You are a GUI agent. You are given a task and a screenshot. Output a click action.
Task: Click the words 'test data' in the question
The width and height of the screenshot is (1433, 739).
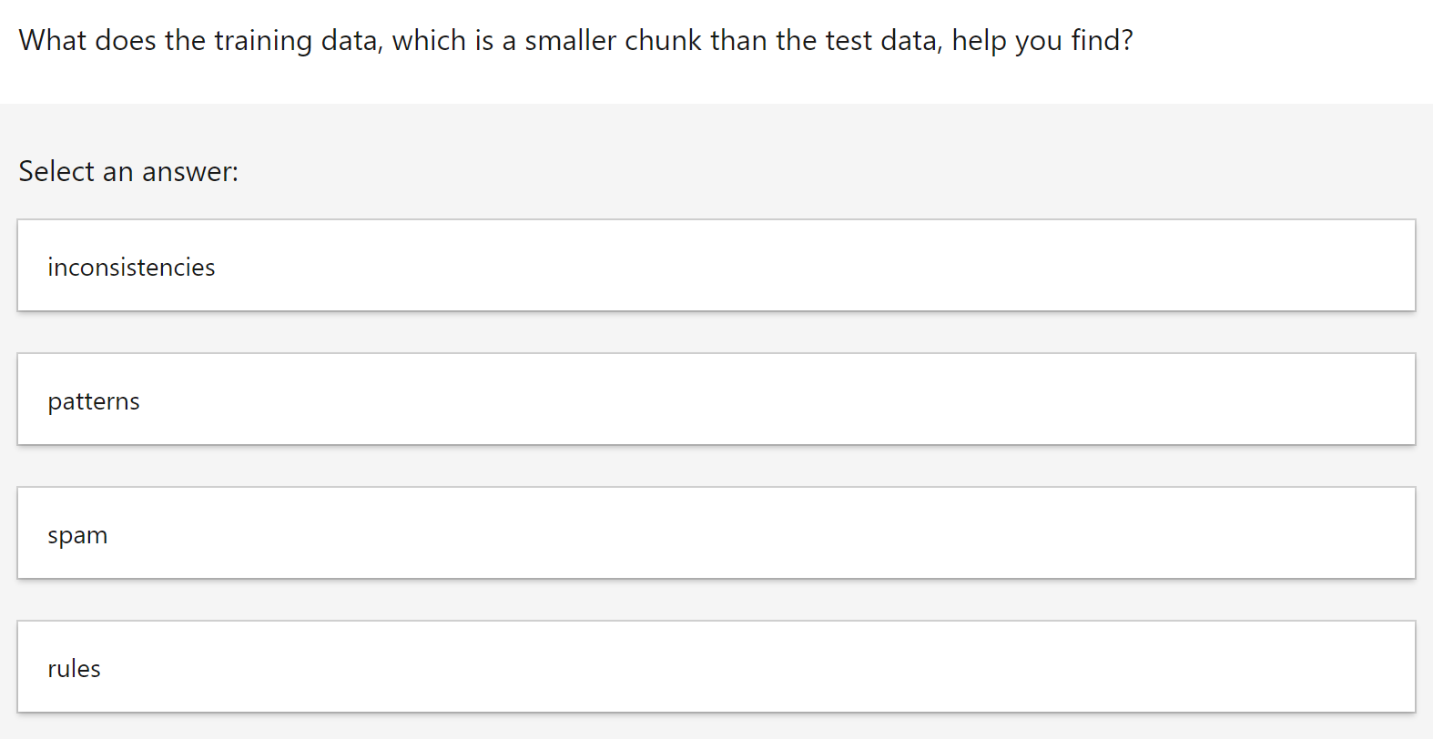pos(883,41)
